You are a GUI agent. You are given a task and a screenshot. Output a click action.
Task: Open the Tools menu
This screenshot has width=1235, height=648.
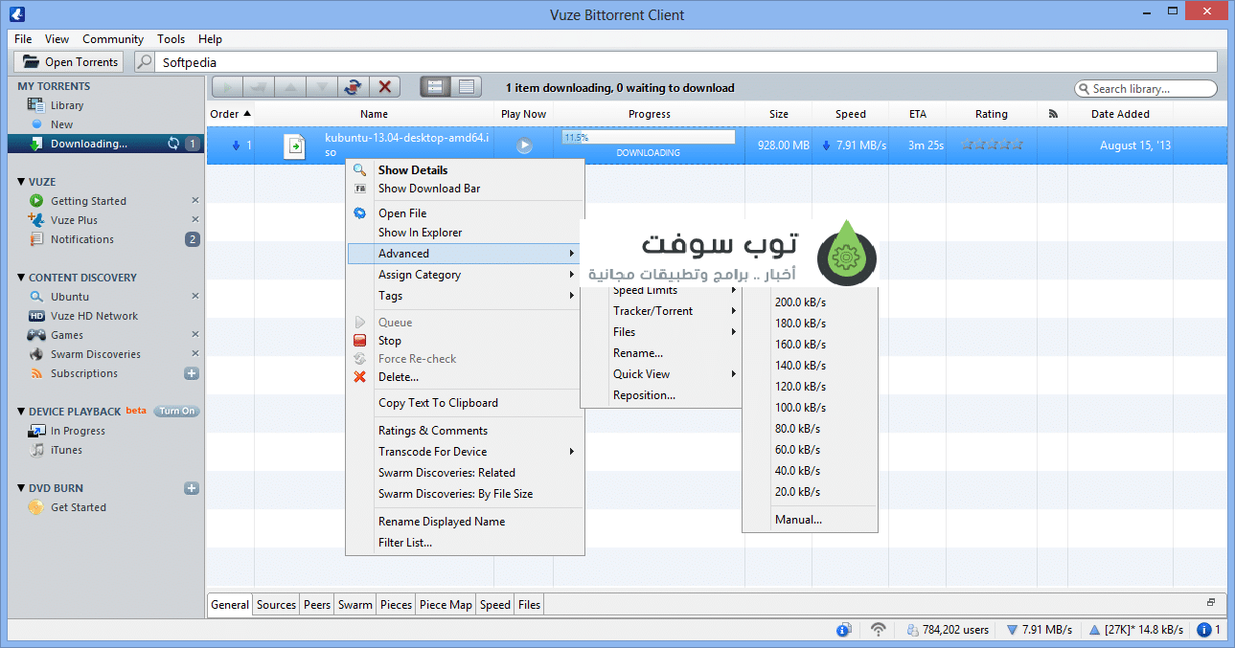tap(171, 39)
